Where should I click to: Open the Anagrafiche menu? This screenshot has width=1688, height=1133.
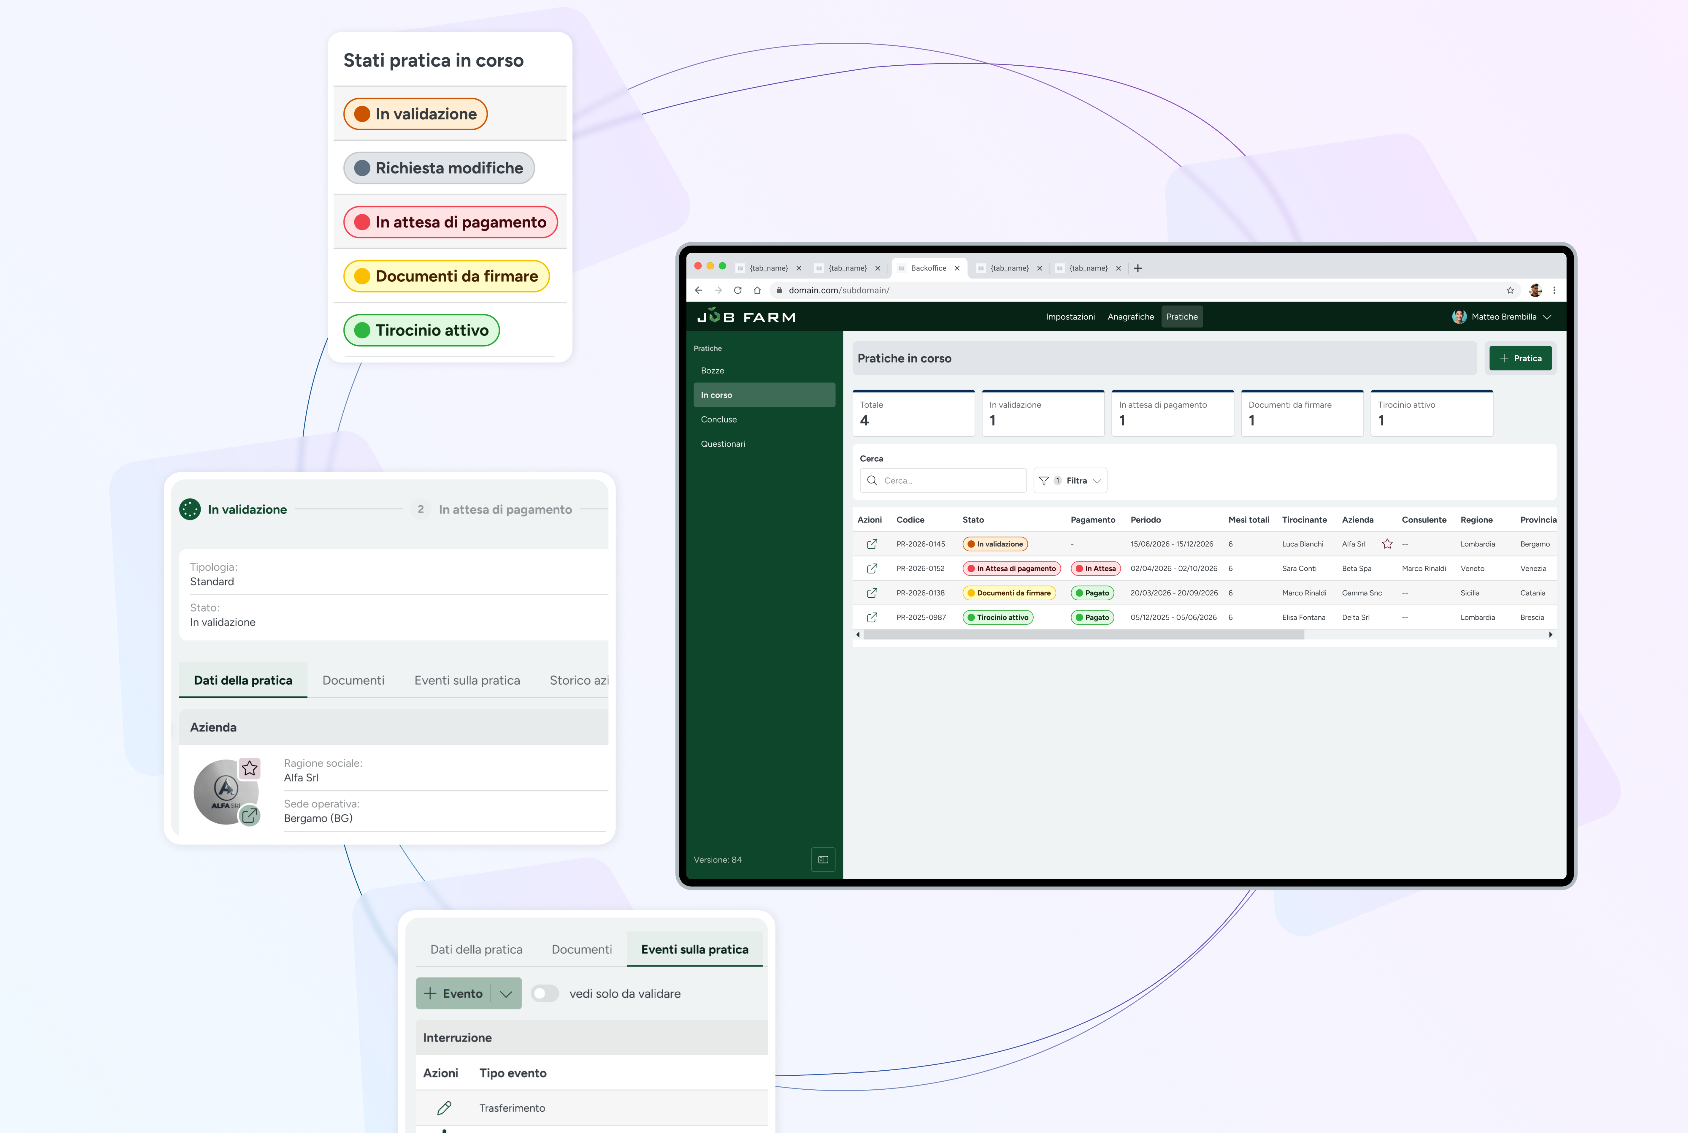click(1130, 317)
